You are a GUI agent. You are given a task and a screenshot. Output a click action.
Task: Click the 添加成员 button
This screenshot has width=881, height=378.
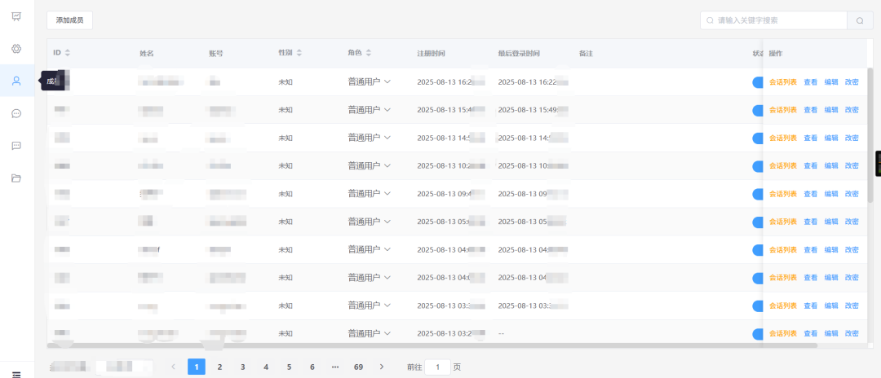[69, 20]
